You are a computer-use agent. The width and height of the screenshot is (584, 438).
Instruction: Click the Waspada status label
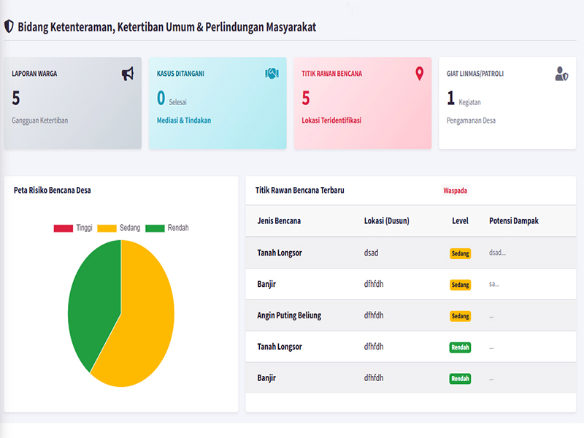click(455, 191)
